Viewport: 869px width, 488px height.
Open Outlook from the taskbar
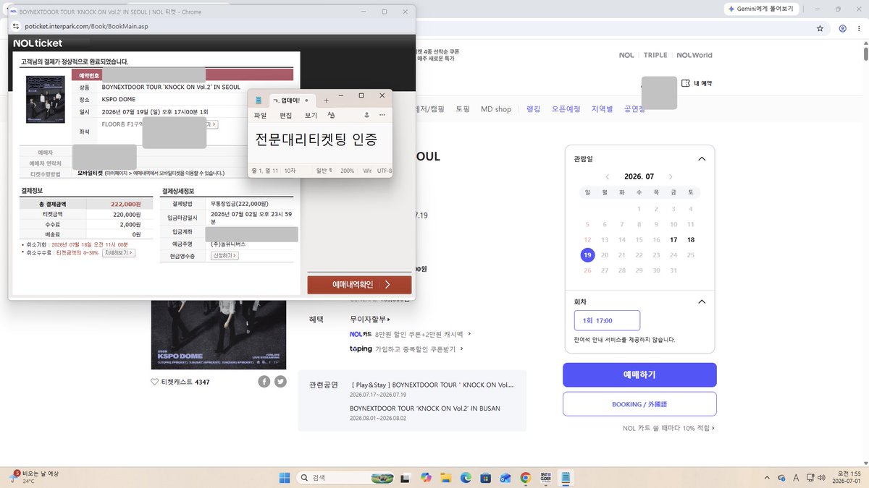505,478
